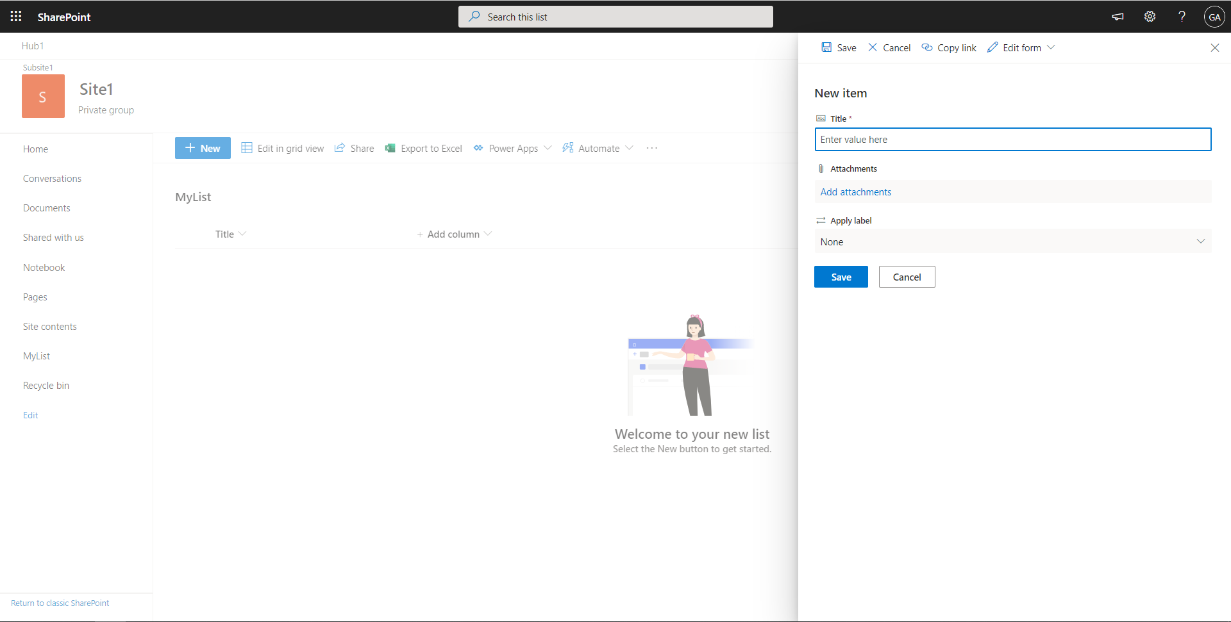This screenshot has width=1231, height=622.
Task: Open Documents in left navigation
Action: pos(47,208)
